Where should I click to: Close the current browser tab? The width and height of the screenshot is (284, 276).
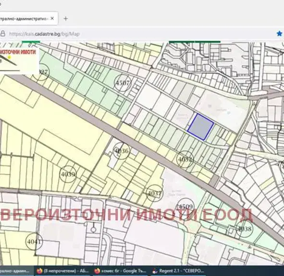coord(52,18)
